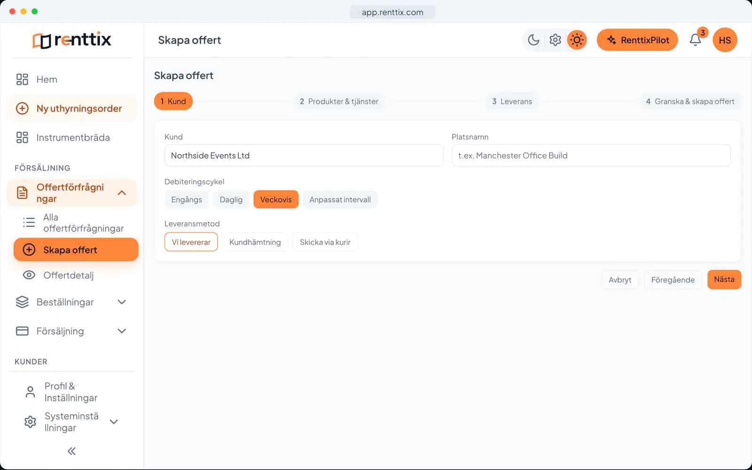Screen dimensions: 752x470
Task: Click the browser address bar
Action: [392, 12]
